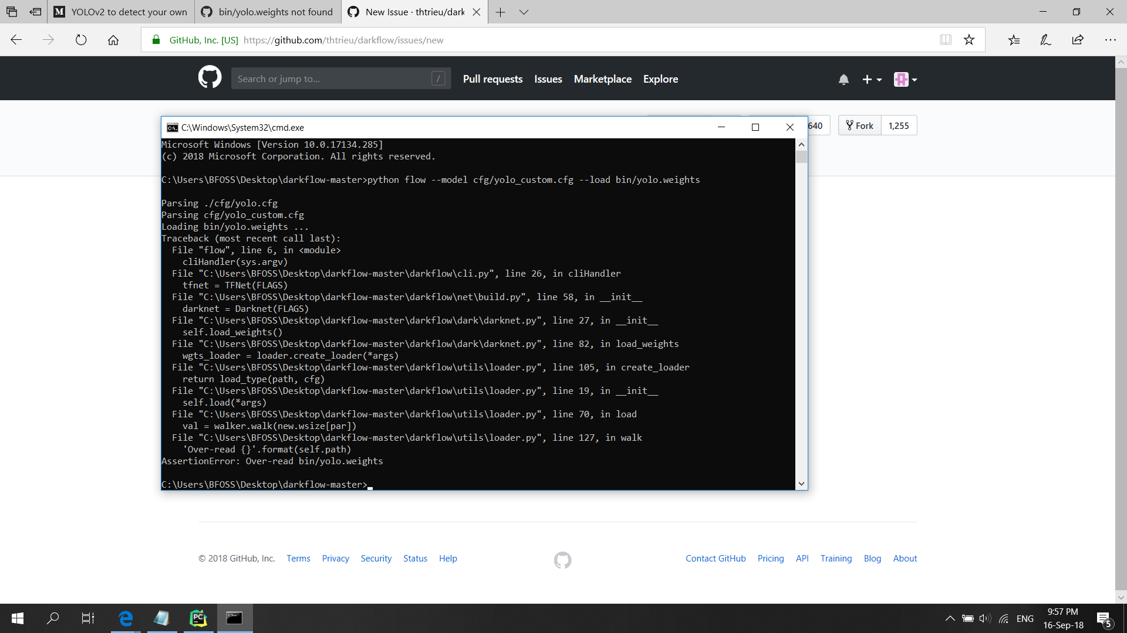Viewport: 1127px width, 633px height.
Task: Open GitHub notifications bell
Action: pos(844,79)
